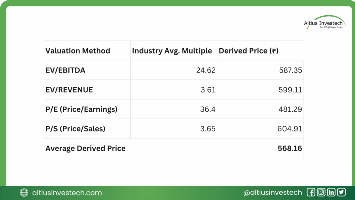
Task: Select the P/S (Price/Sales) row label
Action: tap(76, 129)
